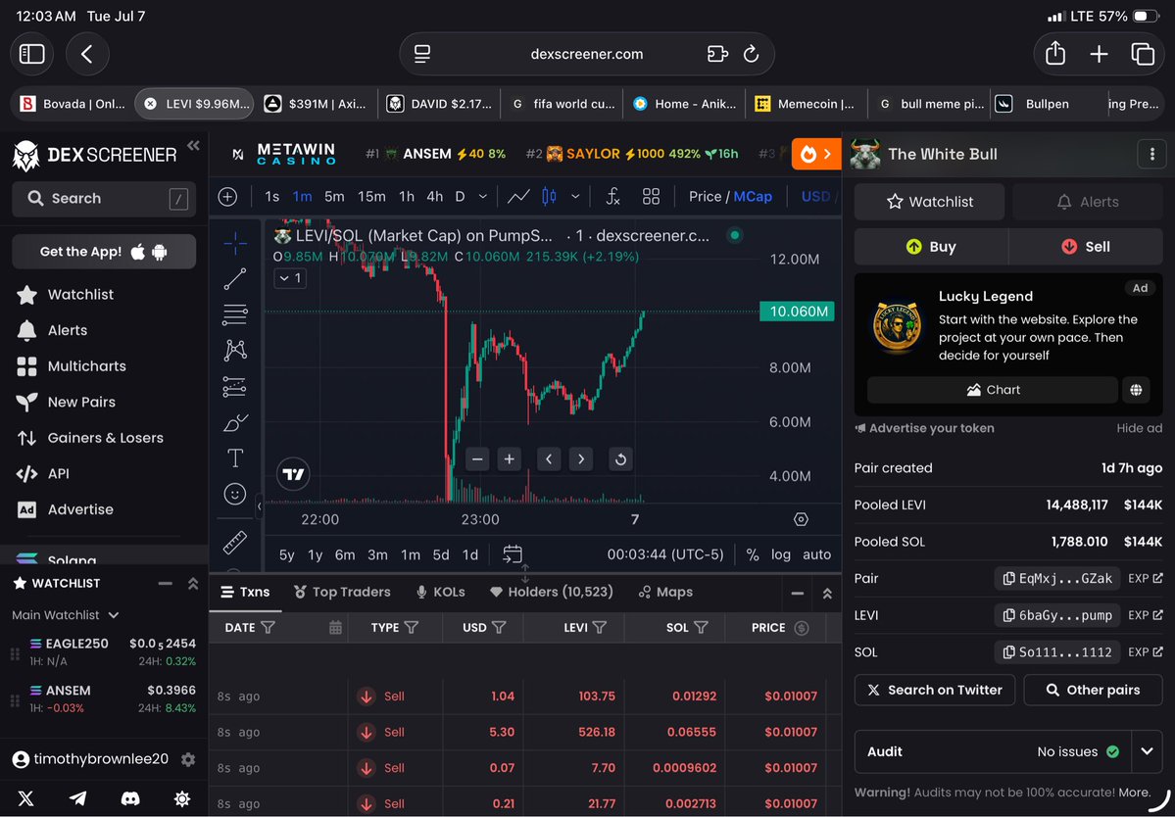Switch chart to line style

pos(518,197)
